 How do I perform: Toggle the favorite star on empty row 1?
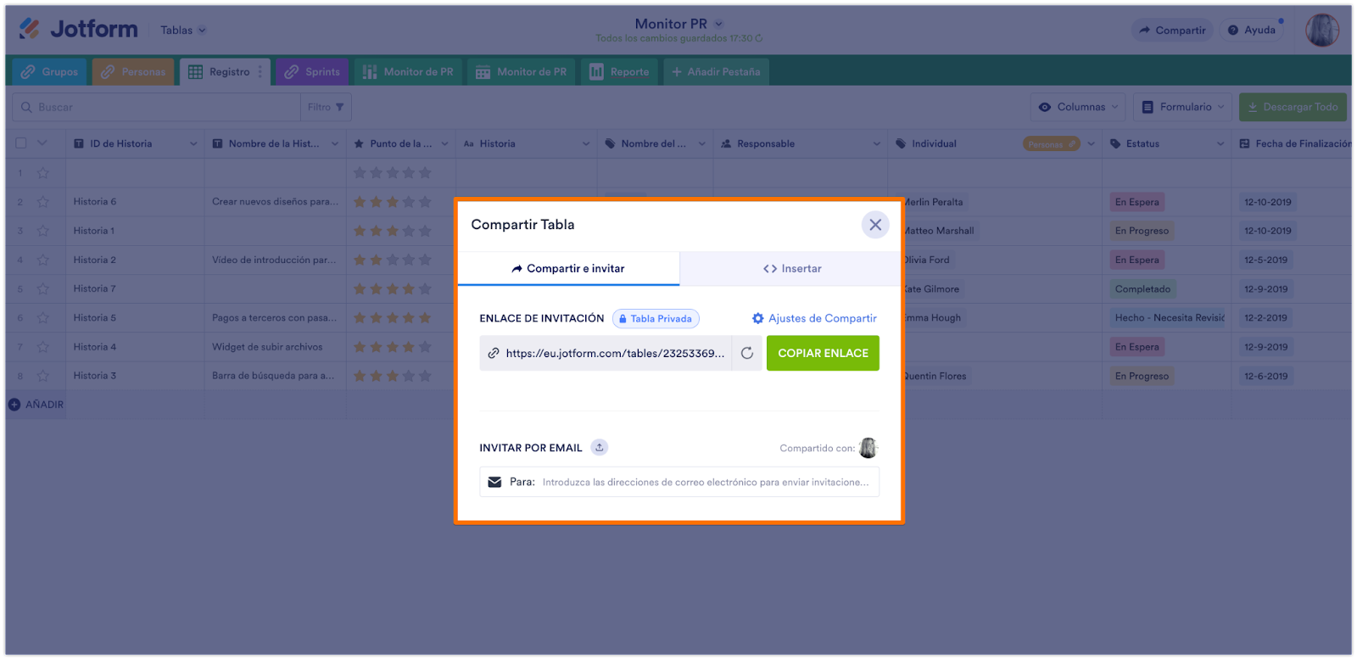point(43,173)
